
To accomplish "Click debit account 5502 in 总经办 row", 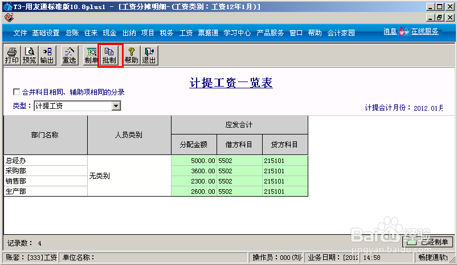I will [x=239, y=161].
